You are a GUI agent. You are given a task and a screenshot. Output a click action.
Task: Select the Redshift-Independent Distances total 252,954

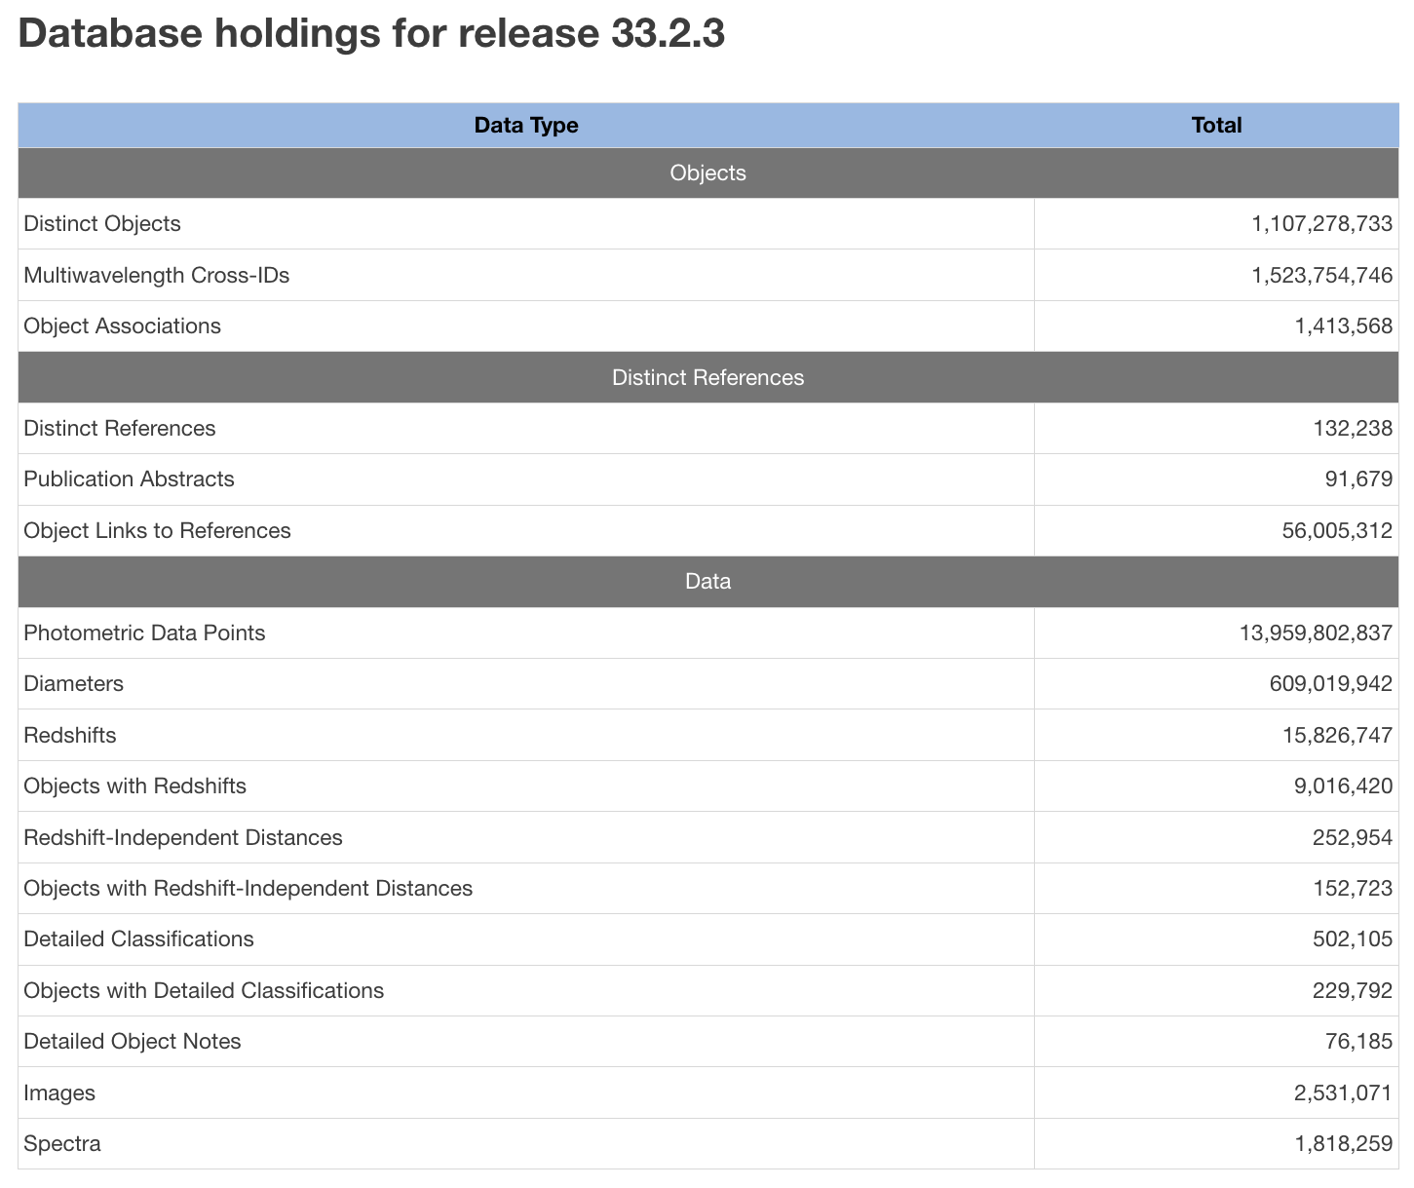pyautogui.click(x=1353, y=838)
